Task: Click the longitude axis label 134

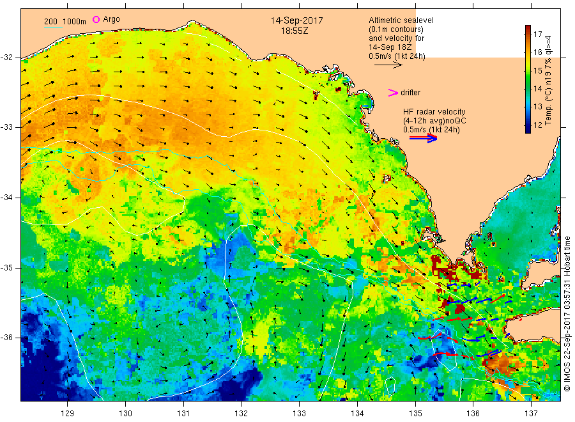Action: (357, 414)
